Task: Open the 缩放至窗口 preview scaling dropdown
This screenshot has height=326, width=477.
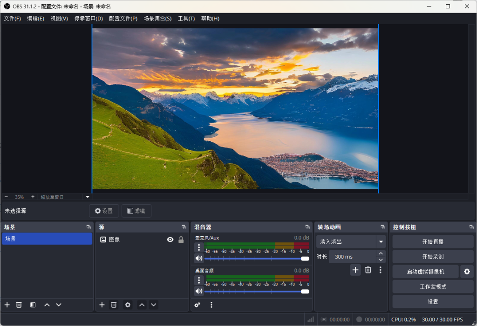Action: 87,197
